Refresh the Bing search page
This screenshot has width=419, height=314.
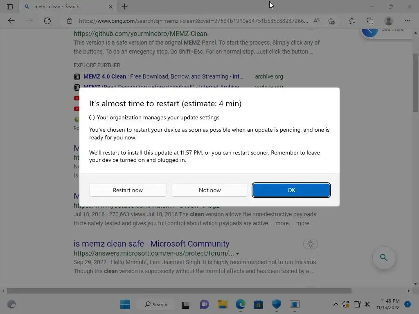pos(47,21)
